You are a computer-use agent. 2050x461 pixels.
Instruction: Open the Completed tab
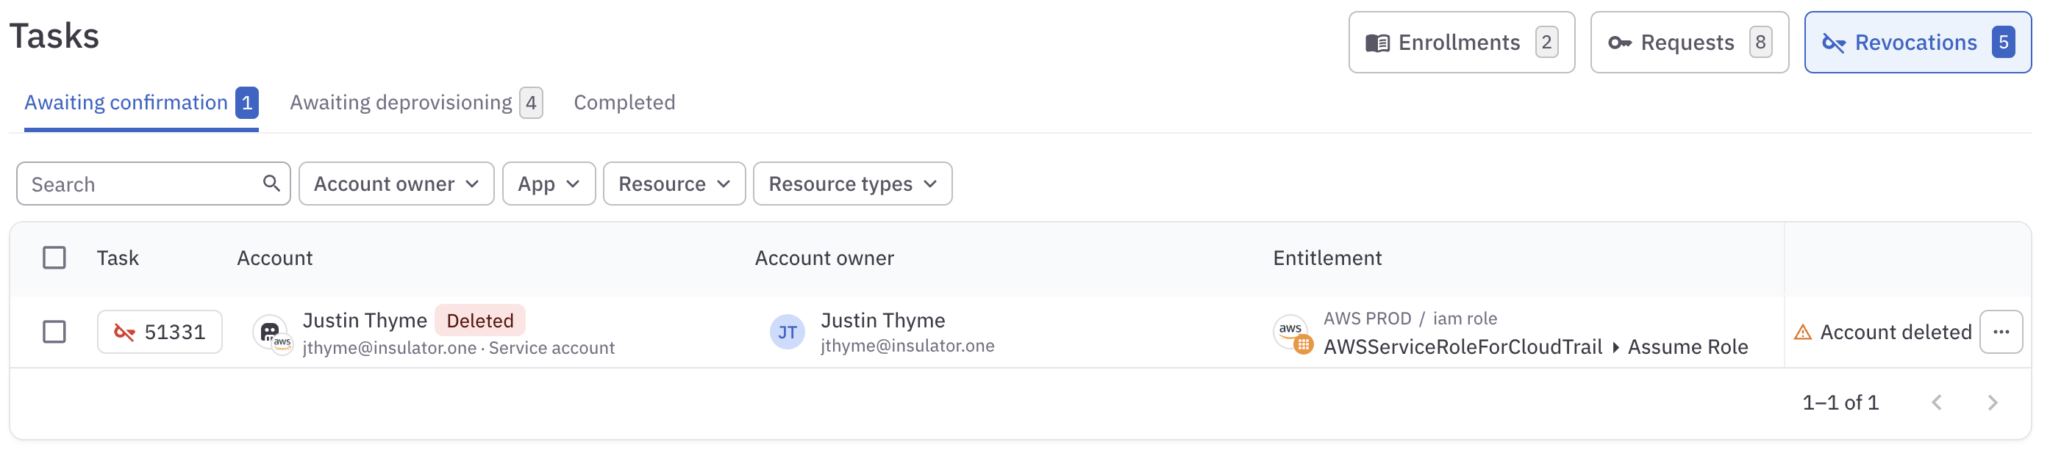coord(624,102)
